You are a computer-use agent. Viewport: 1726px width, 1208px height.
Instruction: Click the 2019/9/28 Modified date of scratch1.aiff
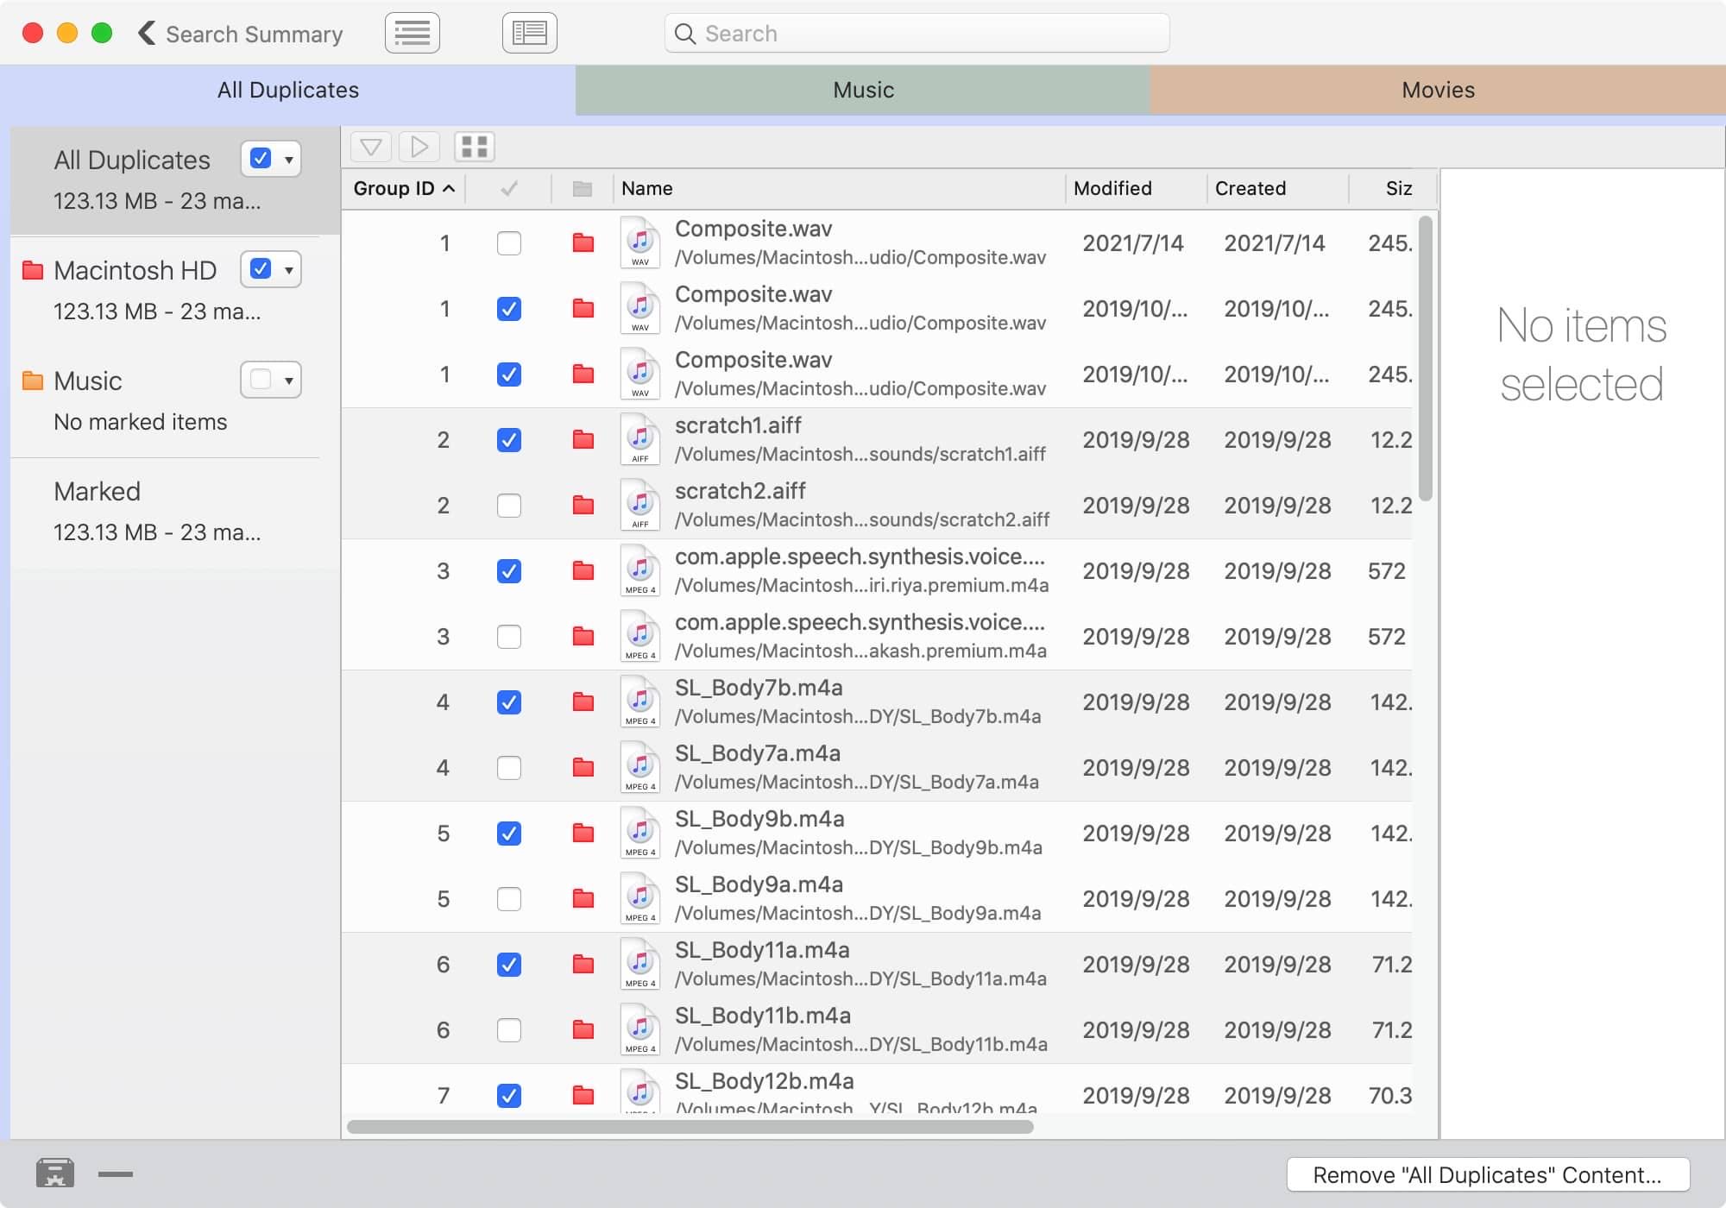click(x=1136, y=440)
